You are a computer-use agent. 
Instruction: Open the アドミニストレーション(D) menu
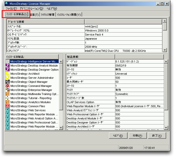[31, 9]
